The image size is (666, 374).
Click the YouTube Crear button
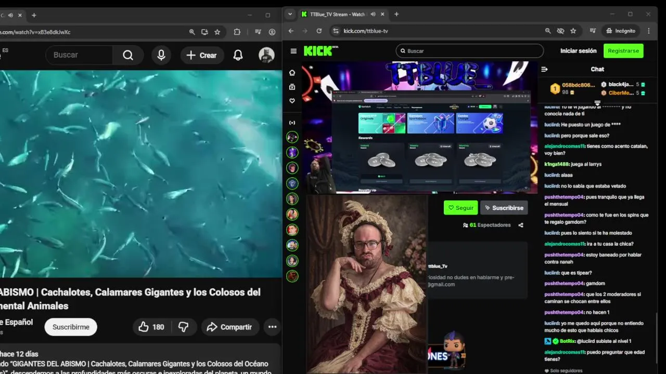(202, 55)
